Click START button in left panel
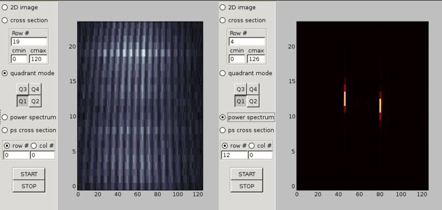442x210 pixels. (29, 174)
